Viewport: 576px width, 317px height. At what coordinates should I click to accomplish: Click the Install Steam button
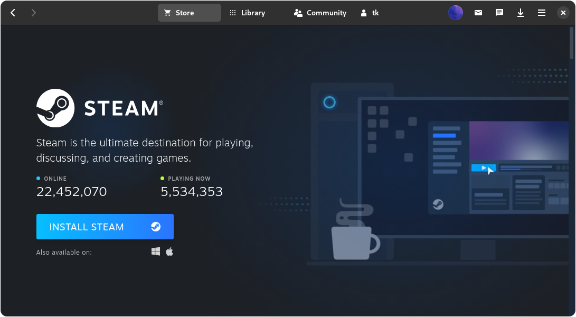coord(105,227)
